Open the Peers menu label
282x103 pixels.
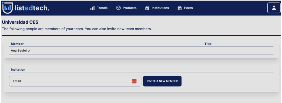click(188, 8)
